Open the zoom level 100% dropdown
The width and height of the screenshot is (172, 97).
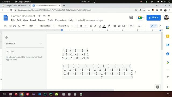click(x=33, y=26)
